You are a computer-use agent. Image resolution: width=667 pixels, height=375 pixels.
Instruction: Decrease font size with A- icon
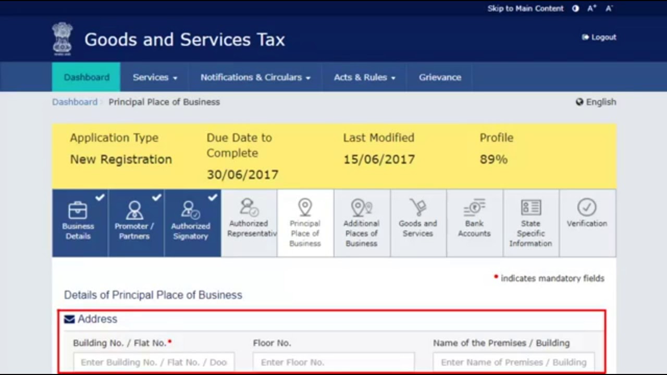tap(609, 8)
